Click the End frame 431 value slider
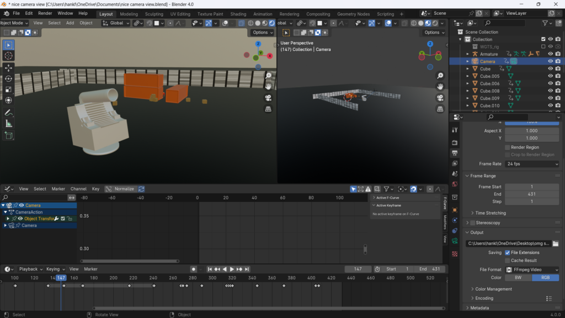Image resolution: width=565 pixels, height=318 pixels. pyautogui.click(x=531, y=194)
